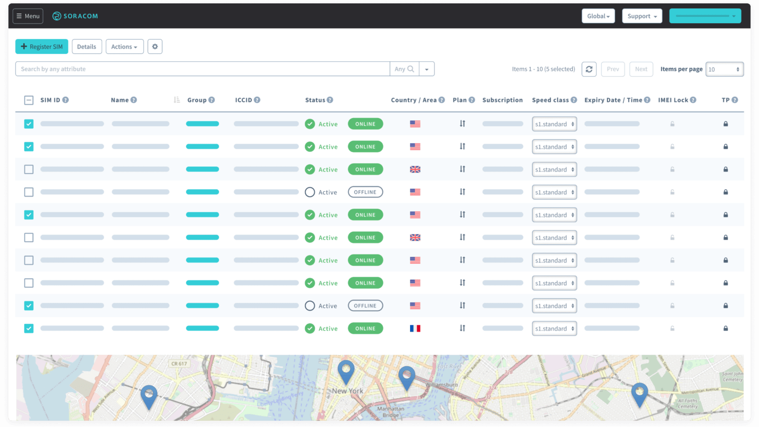Screen dimensions: 759x427
Task: Click TP lock icon in first row
Action: pyautogui.click(x=725, y=124)
